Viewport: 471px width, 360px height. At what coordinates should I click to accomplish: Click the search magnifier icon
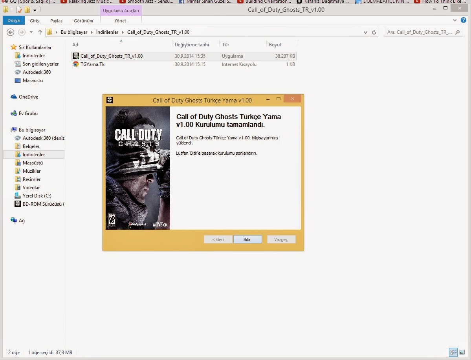tap(458, 32)
